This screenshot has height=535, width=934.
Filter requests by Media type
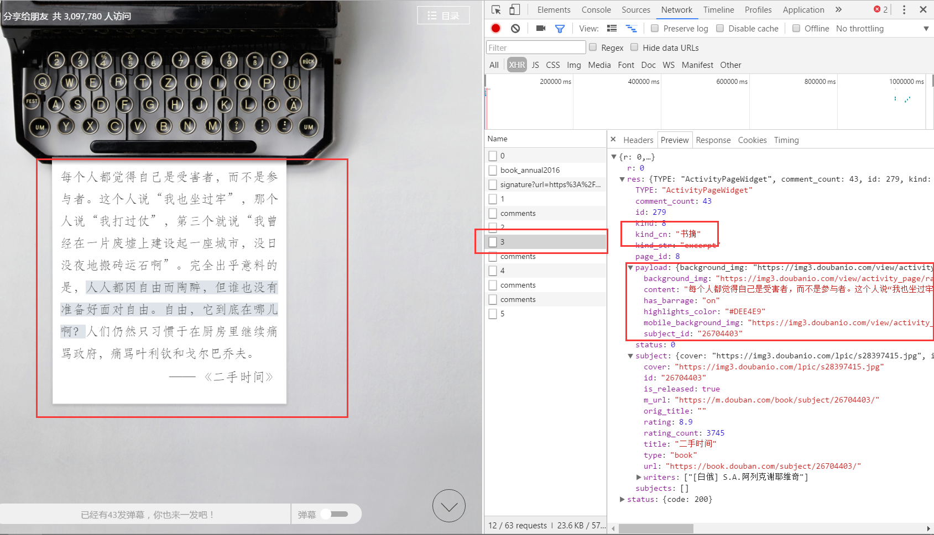click(x=599, y=65)
